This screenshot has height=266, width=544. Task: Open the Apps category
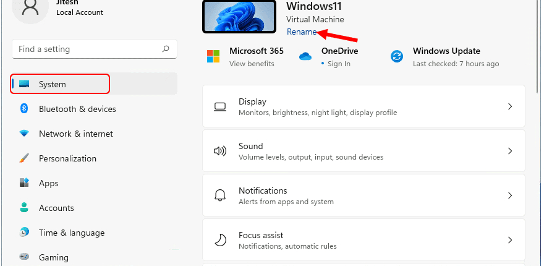[94, 183]
